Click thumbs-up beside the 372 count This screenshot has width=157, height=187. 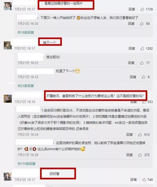[x=140, y=155]
